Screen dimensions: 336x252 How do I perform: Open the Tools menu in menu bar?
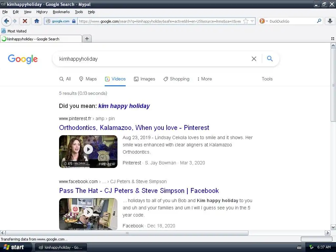point(79,12)
